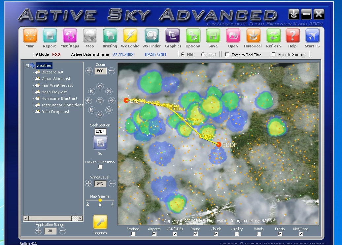342x245 pixels.
Task: Enable Force to Sim Time checkbox
Action: 274,54
